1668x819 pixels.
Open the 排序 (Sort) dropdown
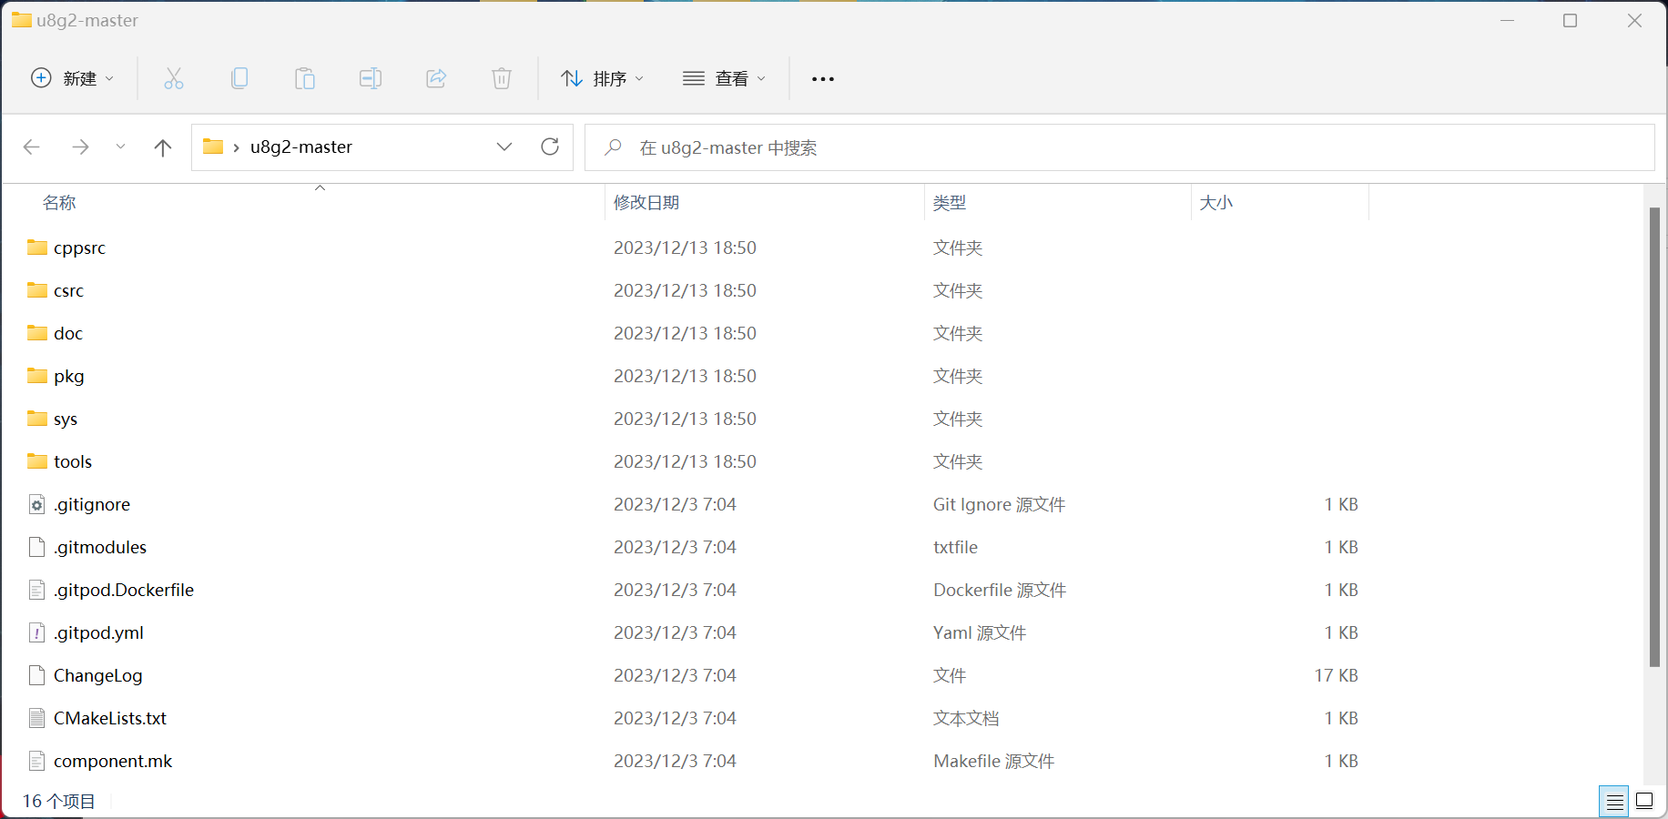coord(602,78)
